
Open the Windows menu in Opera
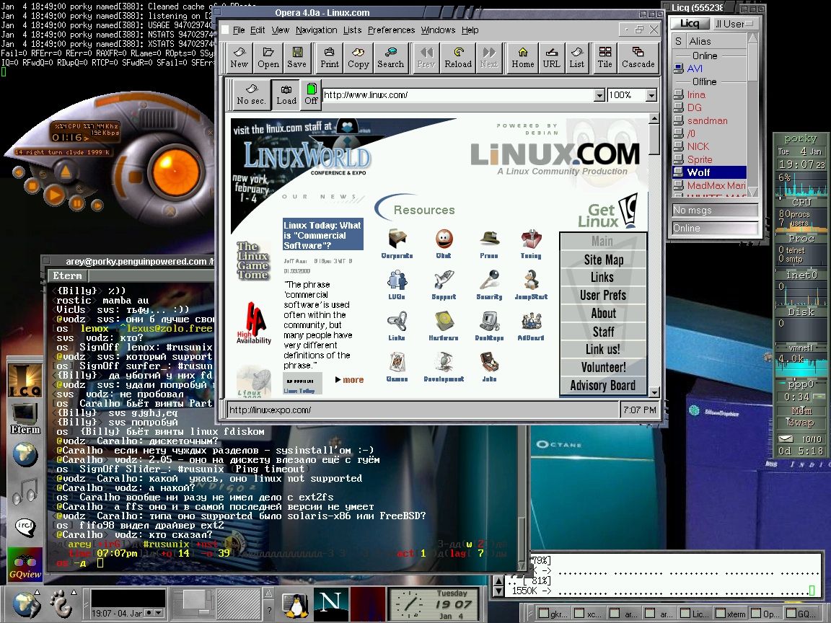pyautogui.click(x=438, y=30)
